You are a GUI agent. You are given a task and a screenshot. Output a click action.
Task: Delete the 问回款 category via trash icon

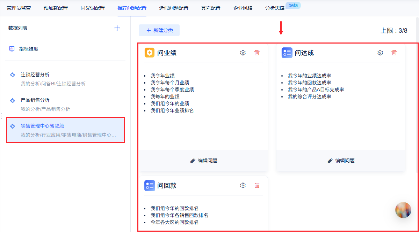[257, 185]
